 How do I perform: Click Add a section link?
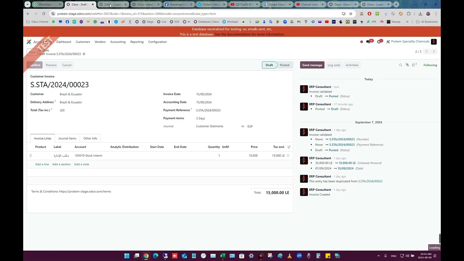click(61, 164)
